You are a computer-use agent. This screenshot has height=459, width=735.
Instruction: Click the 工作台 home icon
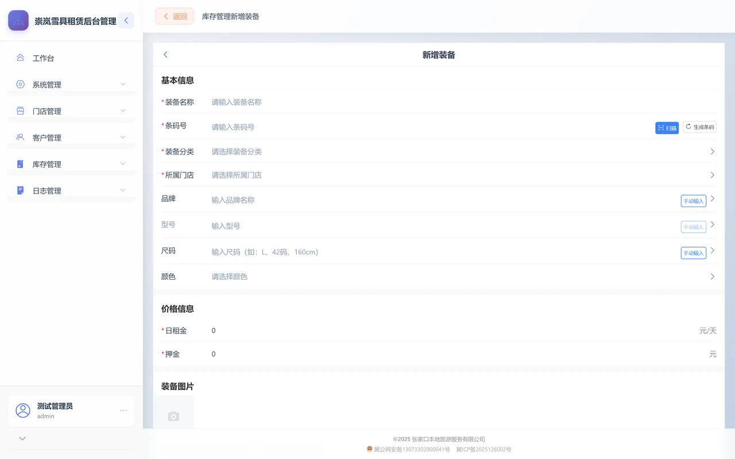pyautogui.click(x=20, y=58)
